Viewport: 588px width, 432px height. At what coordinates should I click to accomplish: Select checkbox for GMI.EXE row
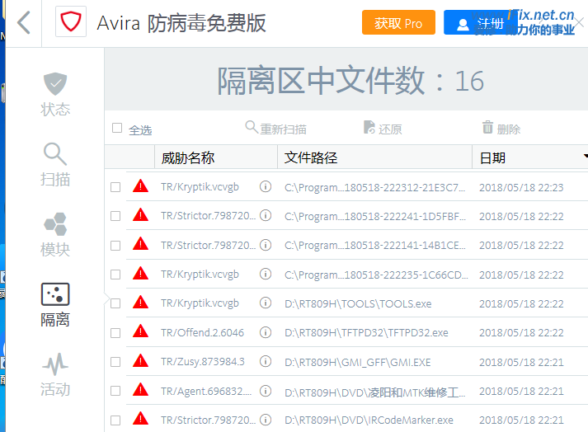coord(115,362)
